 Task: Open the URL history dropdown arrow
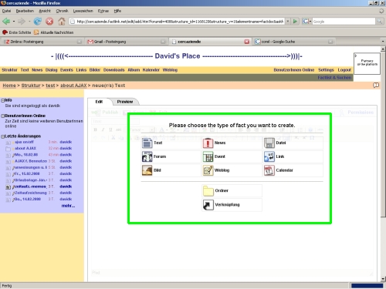(288, 22)
